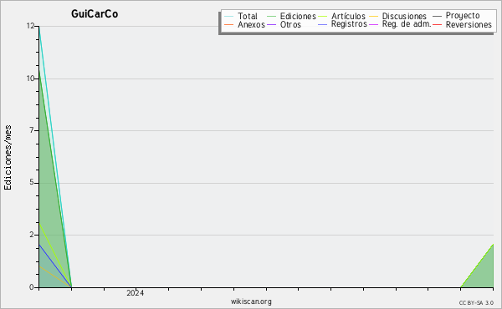The height and width of the screenshot is (309, 502).
Task: Click the y-axis value 12
Action: [30, 26]
